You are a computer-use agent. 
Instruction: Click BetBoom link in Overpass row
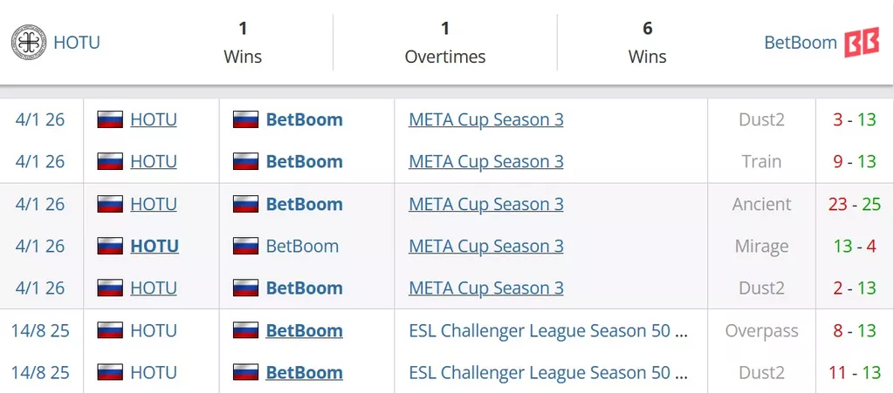click(x=304, y=331)
